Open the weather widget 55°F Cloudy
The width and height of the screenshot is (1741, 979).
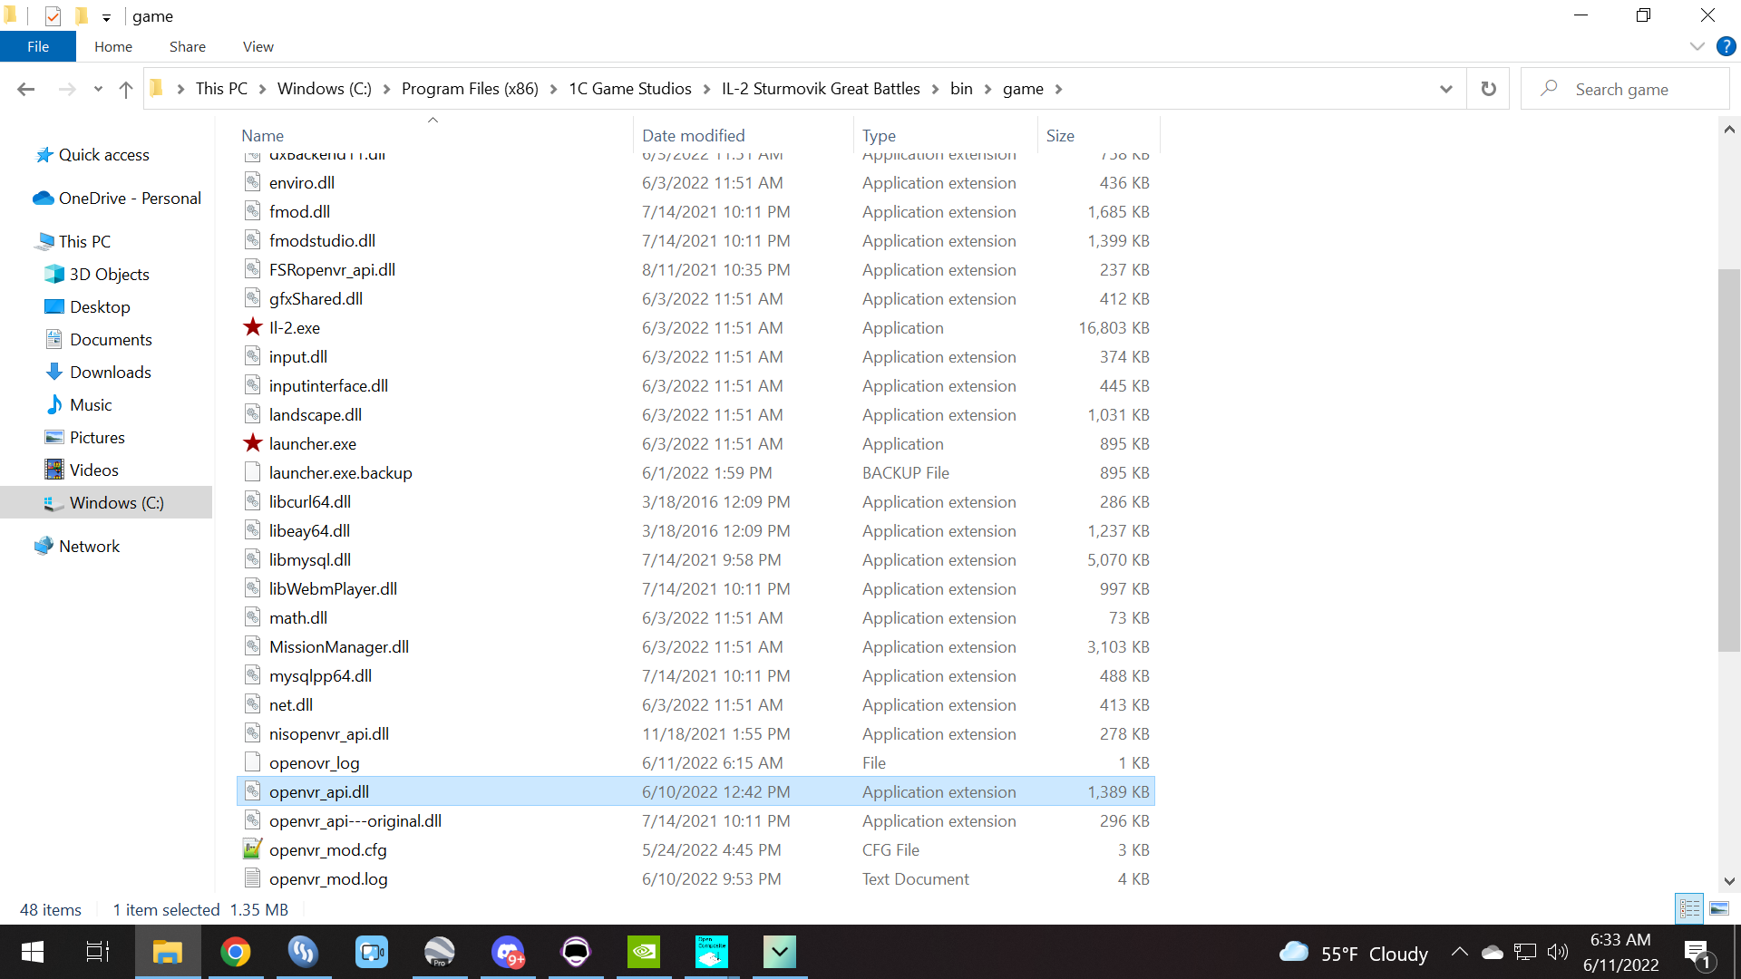coord(1354,953)
